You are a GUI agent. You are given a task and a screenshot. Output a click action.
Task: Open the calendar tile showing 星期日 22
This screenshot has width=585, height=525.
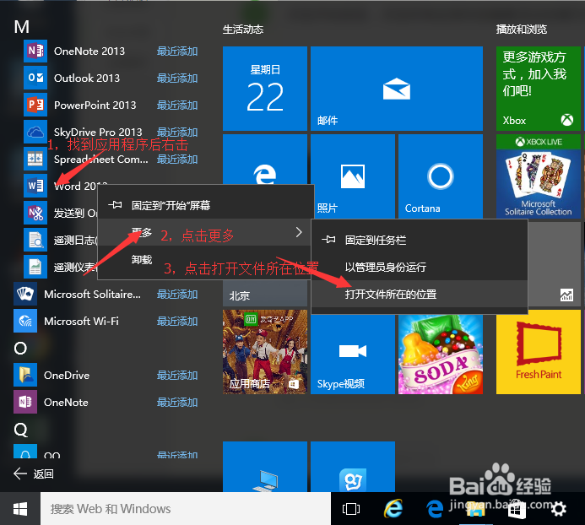click(265, 89)
